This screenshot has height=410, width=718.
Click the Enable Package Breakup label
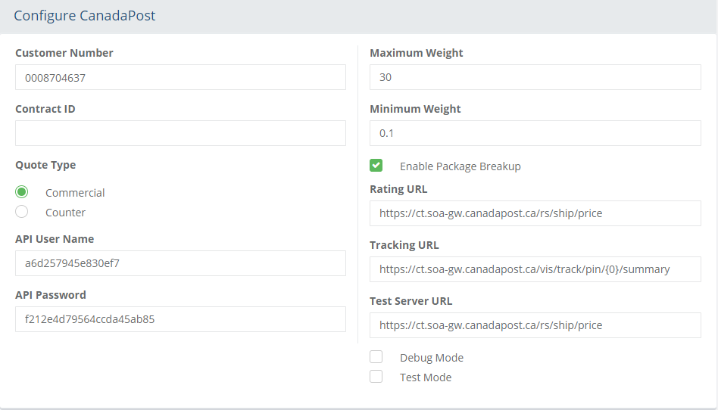pos(460,166)
